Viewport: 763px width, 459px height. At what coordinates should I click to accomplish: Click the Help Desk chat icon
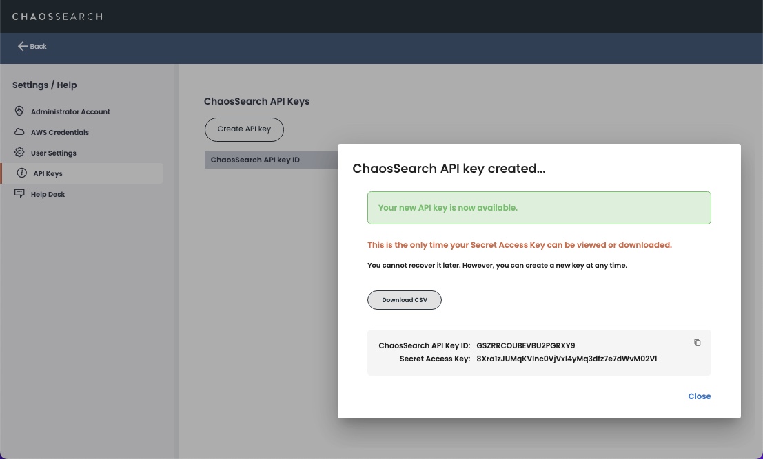click(19, 193)
